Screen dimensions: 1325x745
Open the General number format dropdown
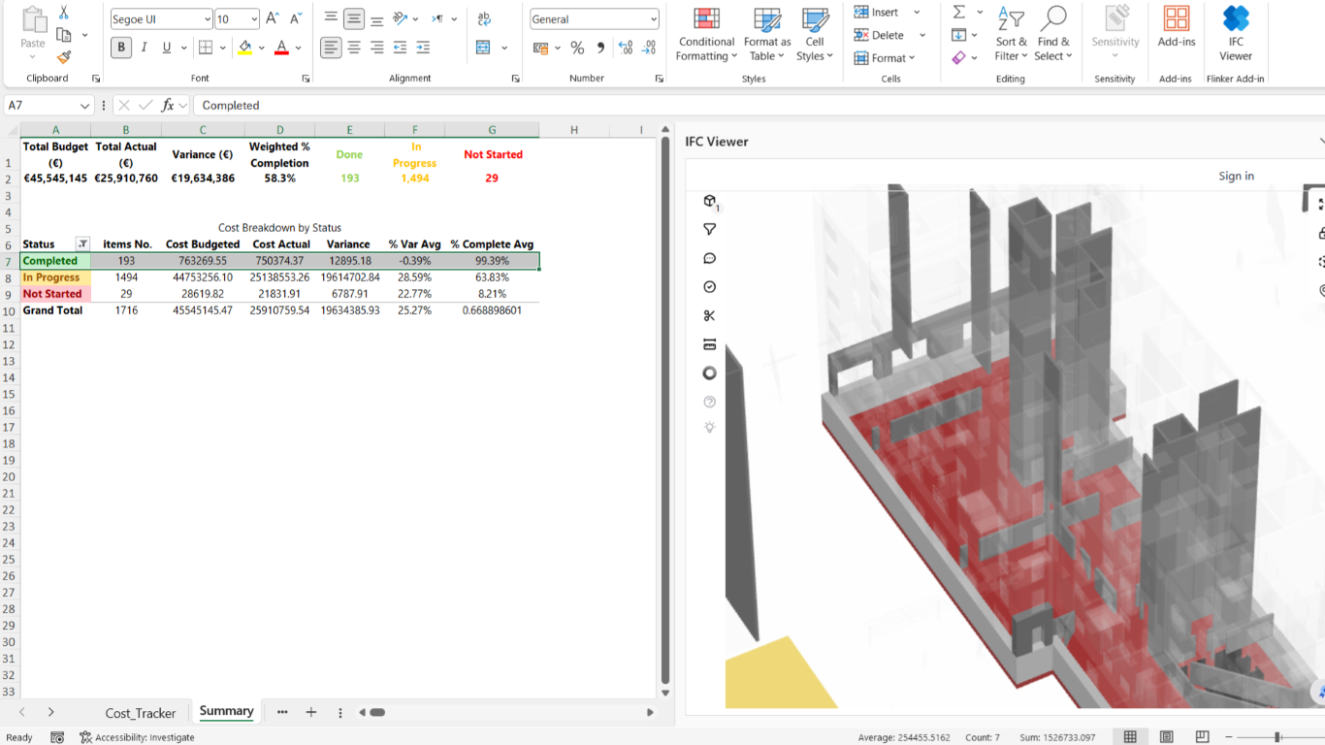[x=654, y=19]
